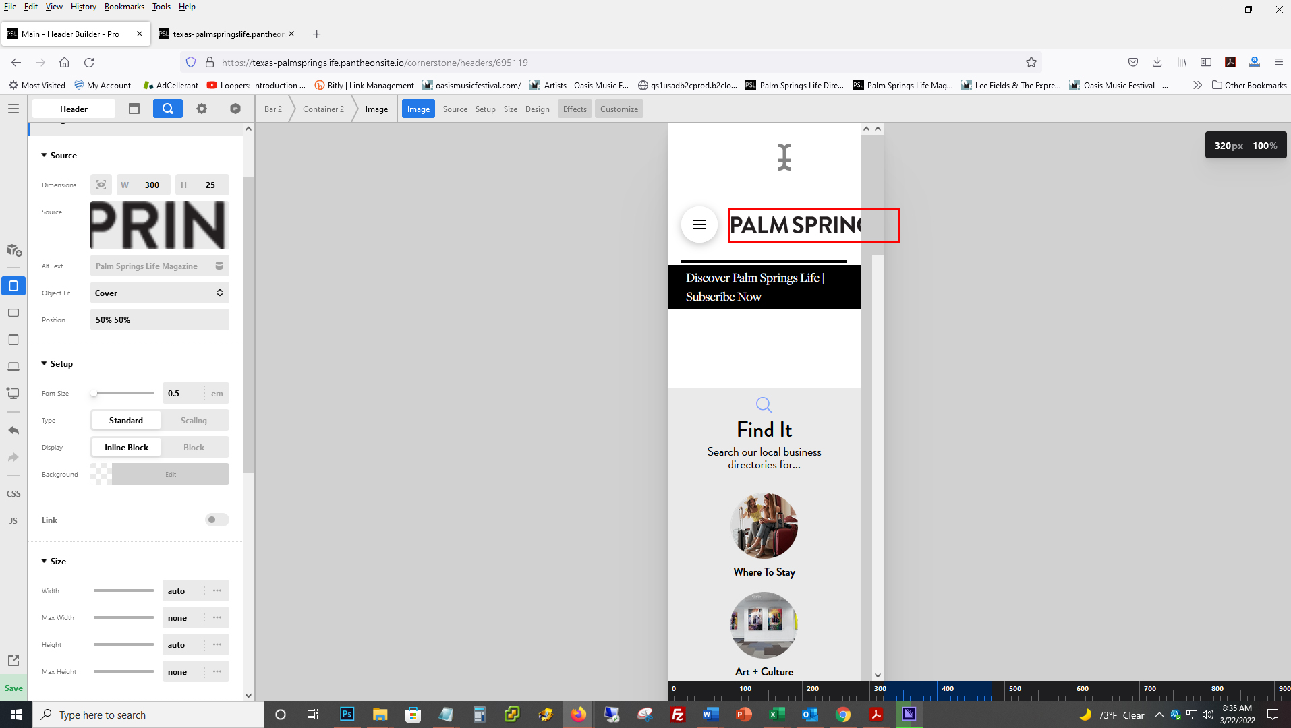The height and width of the screenshot is (728, 1291).
Task: Reload the browser page
Action: tap(89, 62)
